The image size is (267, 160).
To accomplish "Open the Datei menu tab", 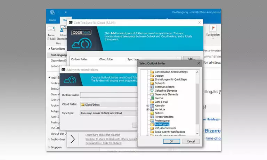I will tap(52, 20).
